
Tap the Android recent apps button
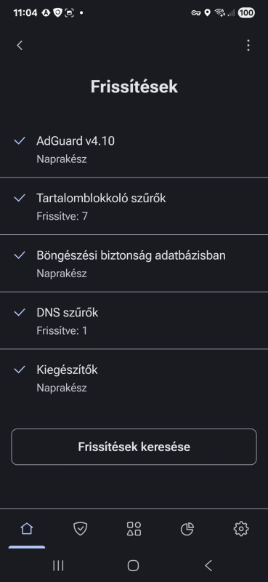pyautogui.click(x=58, y=566)
